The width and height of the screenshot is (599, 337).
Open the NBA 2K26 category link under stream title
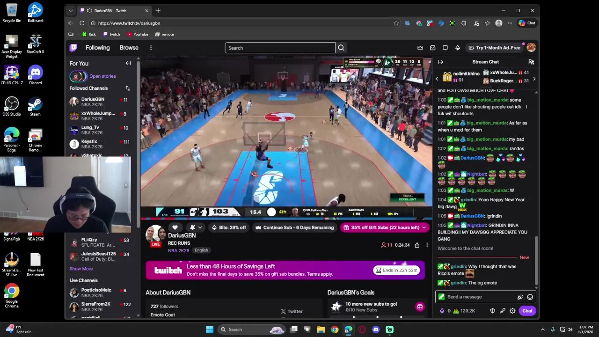tap(179, 250)
